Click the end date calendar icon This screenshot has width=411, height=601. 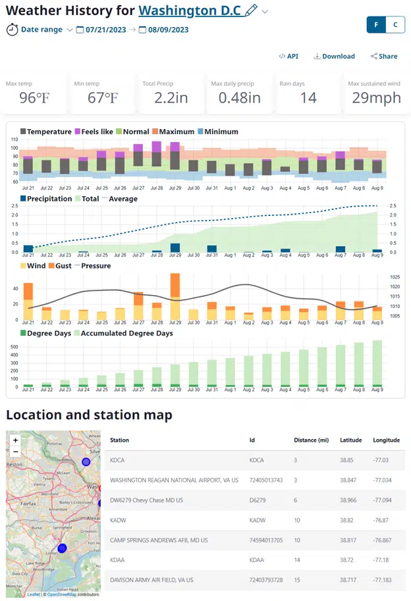coord(142,30)
